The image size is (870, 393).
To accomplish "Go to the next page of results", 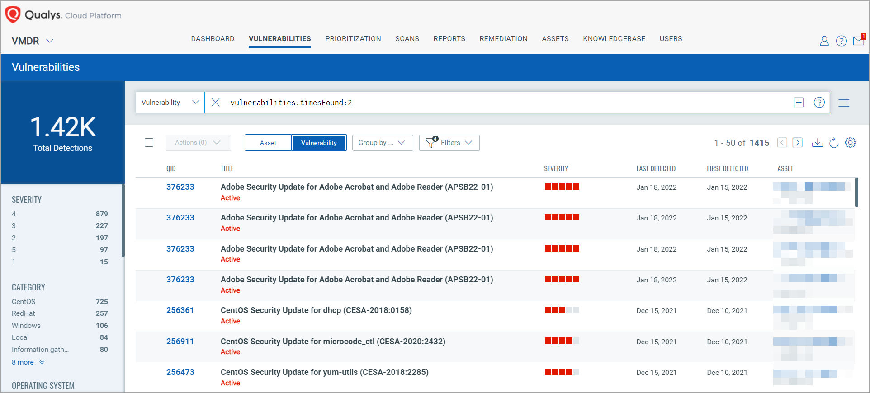I will (x=798, y=143).
